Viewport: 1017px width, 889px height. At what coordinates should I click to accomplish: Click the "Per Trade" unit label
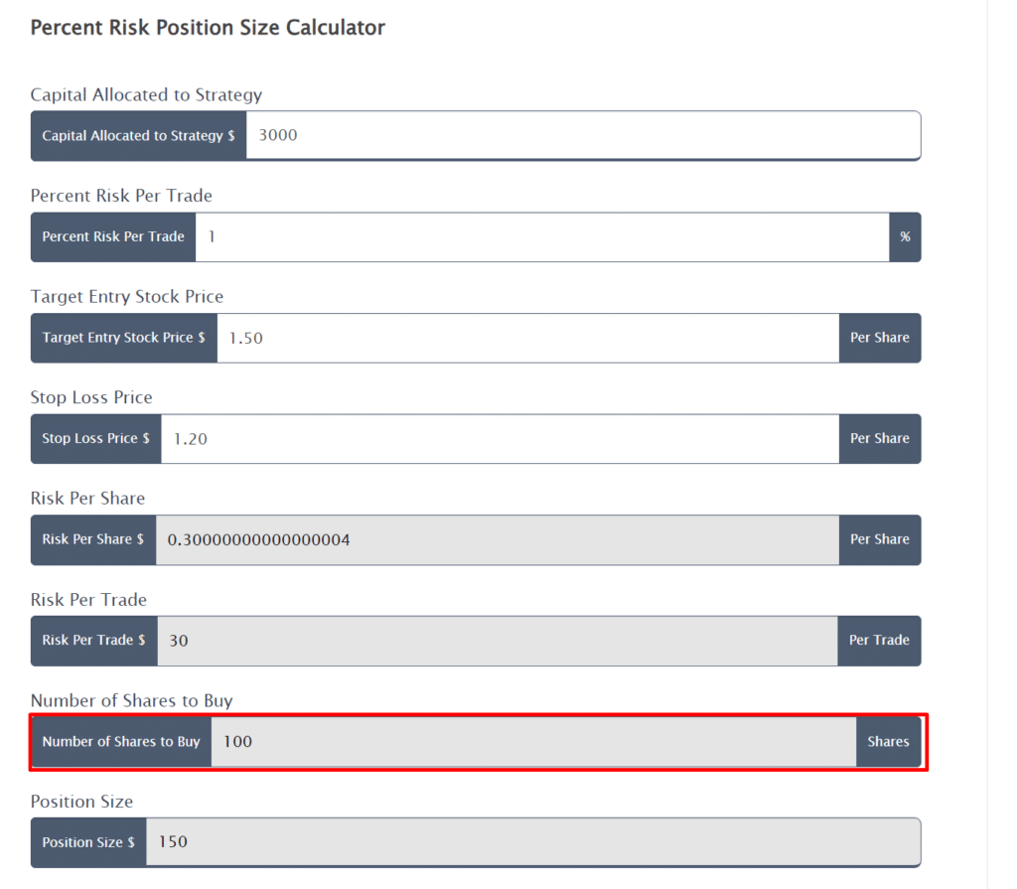point(879,641)
